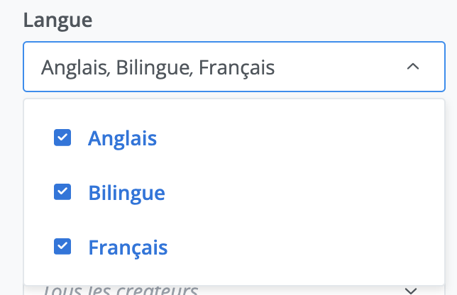Uncheck the Bilingue checkbox
457x295 pixels.
pyautogui.click(x=62, y=192)
